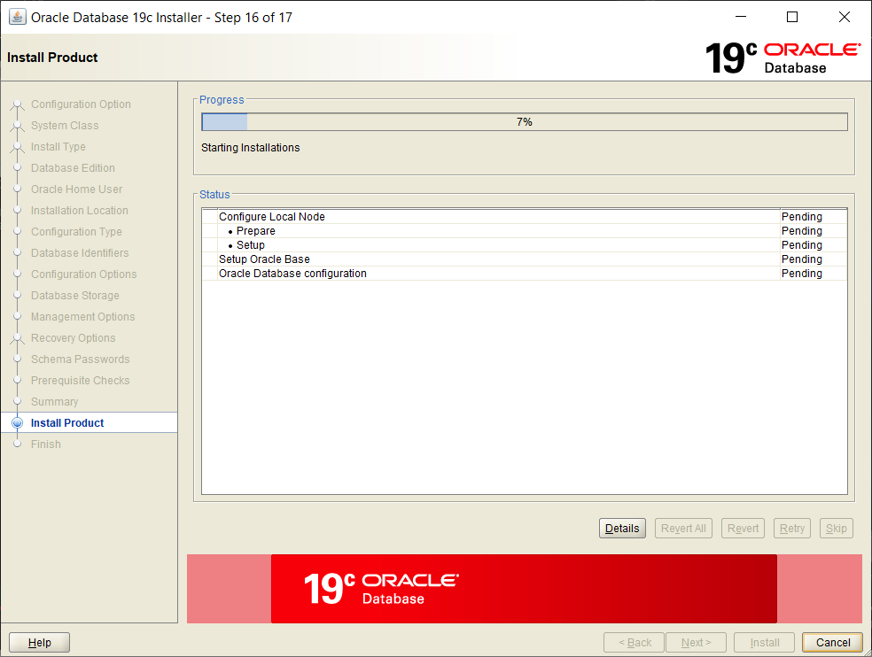Click the Oracle Database configuration row
This screenshot has width=872, height=657.
point(525,274)
